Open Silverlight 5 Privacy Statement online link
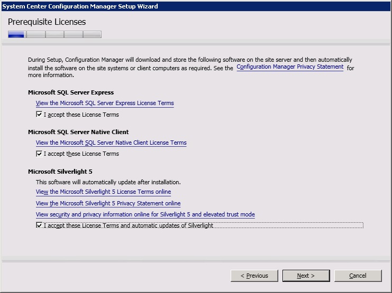Viewport: 392px width, 293px height. pyautogui.click(x=108, y=203)
